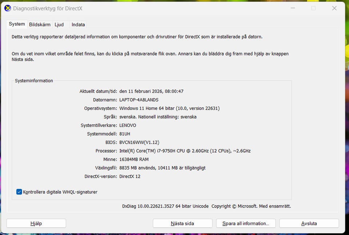Select system model value 81UH
Screen dimensions: 349x235
tap(125, 134)
